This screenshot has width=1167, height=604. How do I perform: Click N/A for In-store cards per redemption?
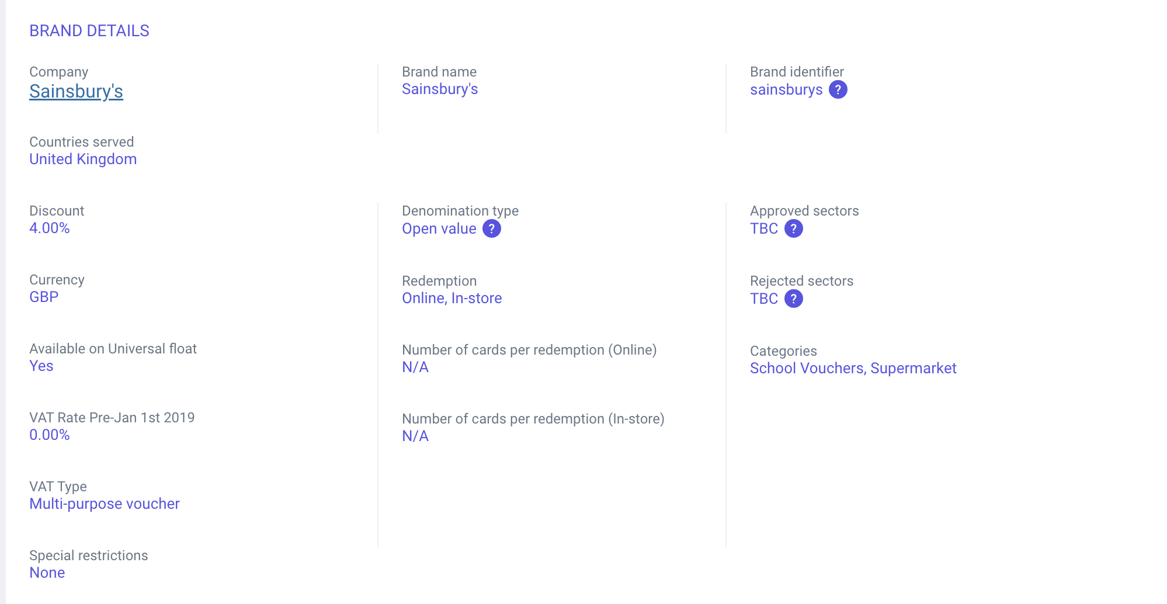coord(415,436)
